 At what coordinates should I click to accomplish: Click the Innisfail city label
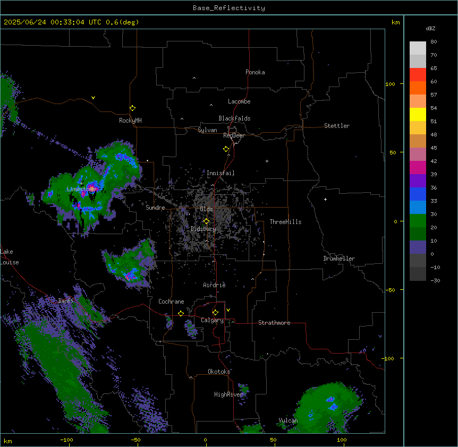coord(220,173)
